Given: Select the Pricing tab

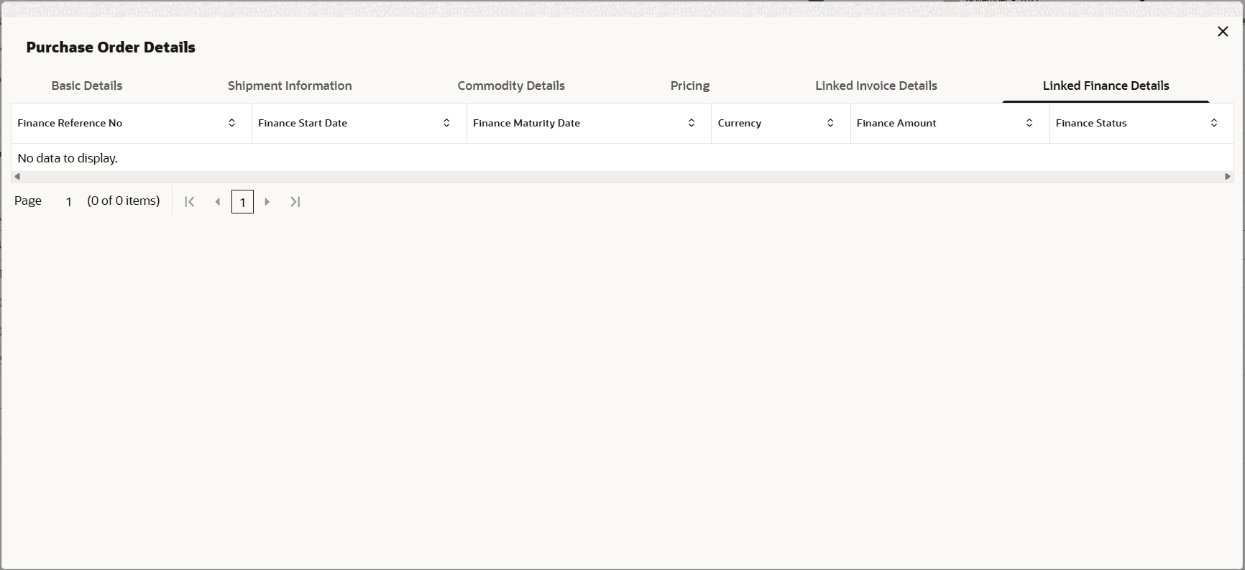Looking at the screenshot, I should (690, 86).
